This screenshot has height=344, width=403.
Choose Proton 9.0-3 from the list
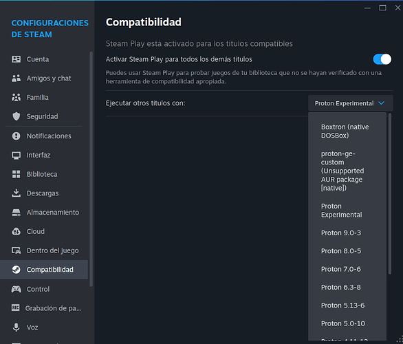tap(347, 233)
